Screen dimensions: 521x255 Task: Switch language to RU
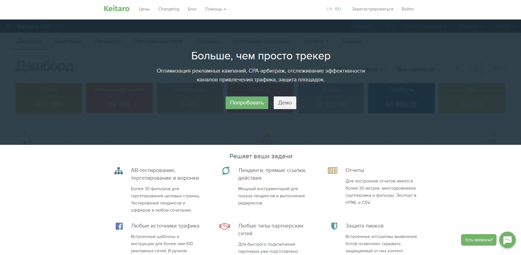pyautogui.click(x=338, y=9)
